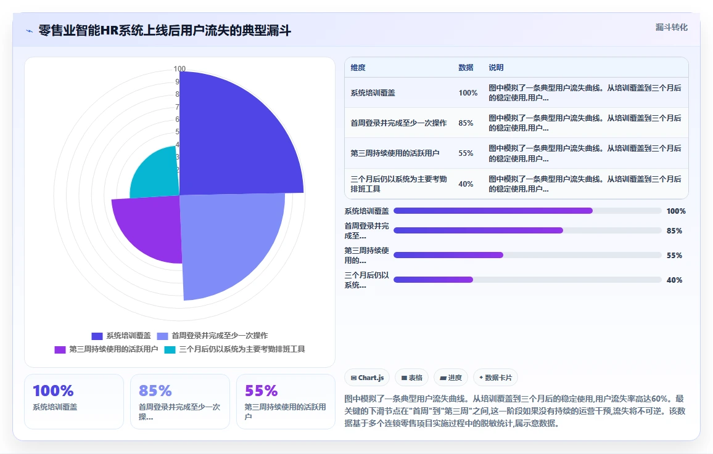Click the 100 axis label on chart

click(x=179, y=69)
